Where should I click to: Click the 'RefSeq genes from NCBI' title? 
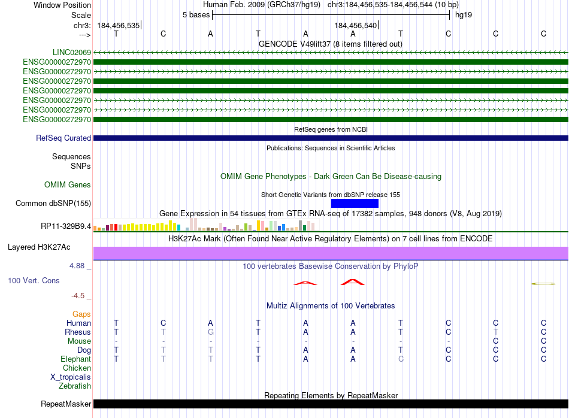[x=331, y=129]
